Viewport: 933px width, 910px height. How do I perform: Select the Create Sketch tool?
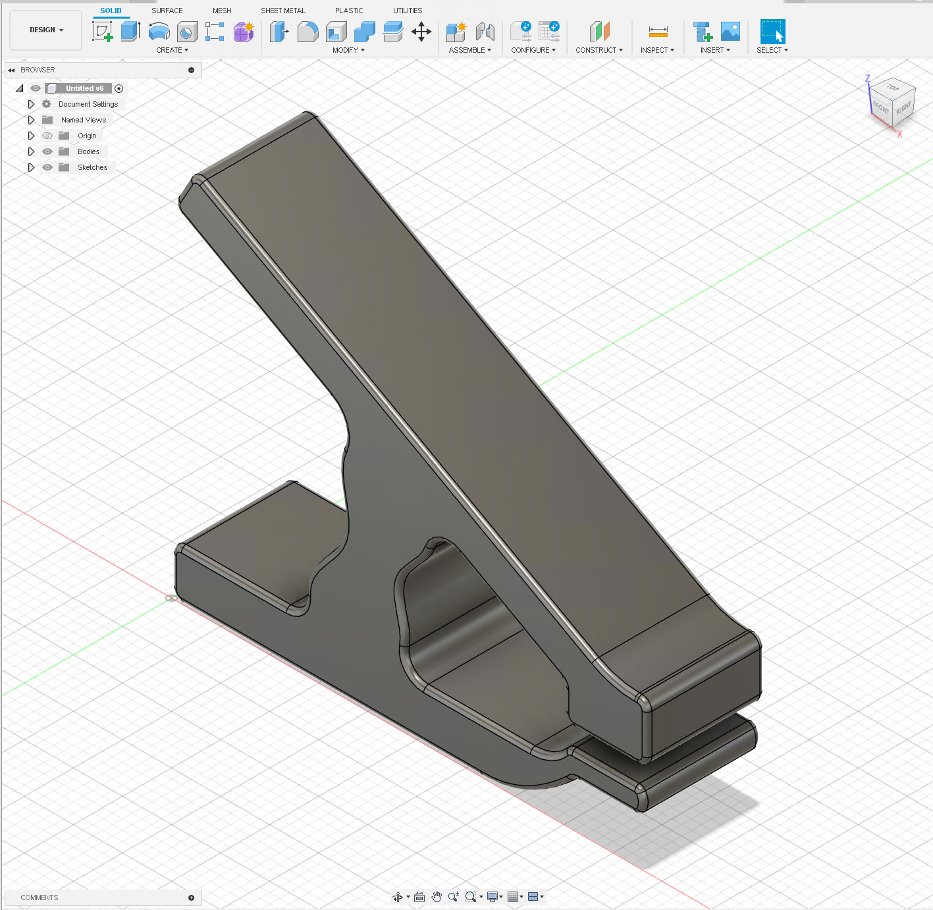[102, 31]
